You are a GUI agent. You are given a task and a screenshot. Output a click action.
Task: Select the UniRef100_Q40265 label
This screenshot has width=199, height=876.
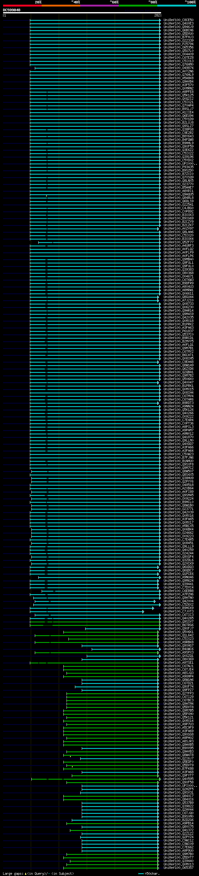(x=178, y=618)
